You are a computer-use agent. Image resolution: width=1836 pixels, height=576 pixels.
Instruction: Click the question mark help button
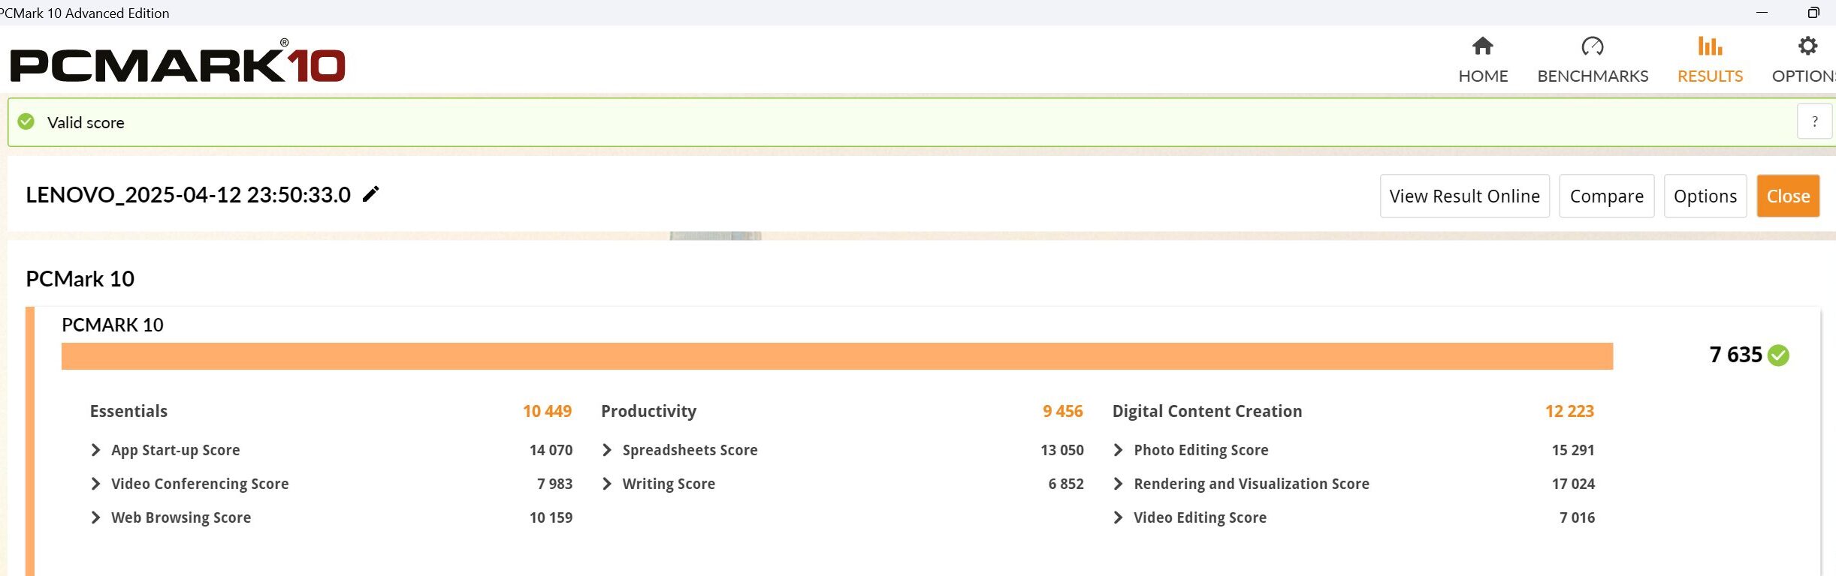1815,121
